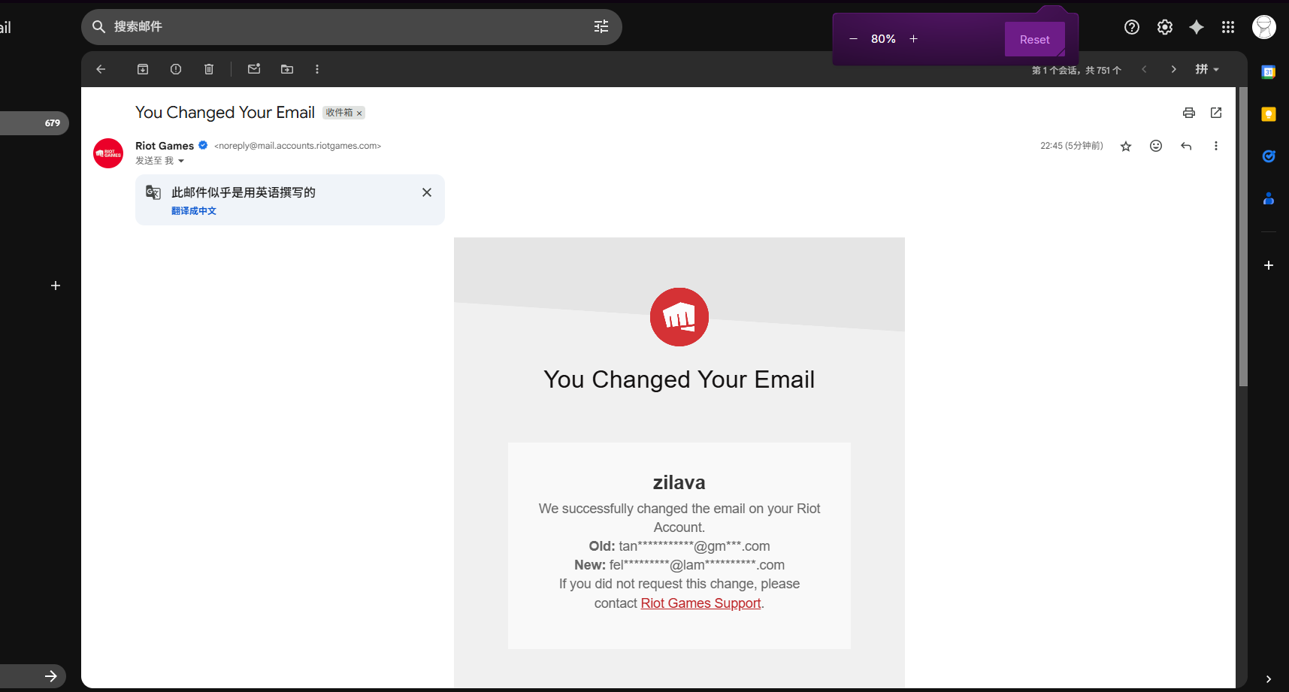Go back to the inbox list

click(101, 69)
